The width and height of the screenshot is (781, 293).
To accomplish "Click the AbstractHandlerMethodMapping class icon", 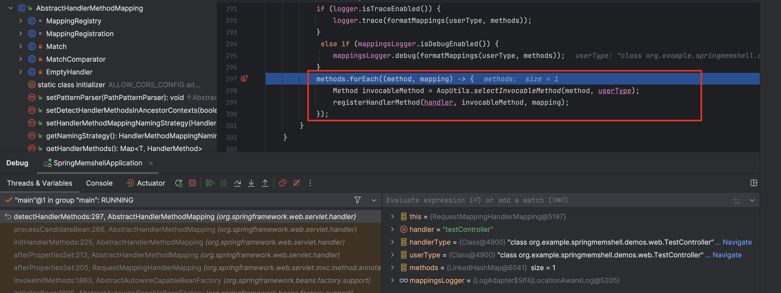I will tap(22, 8).
